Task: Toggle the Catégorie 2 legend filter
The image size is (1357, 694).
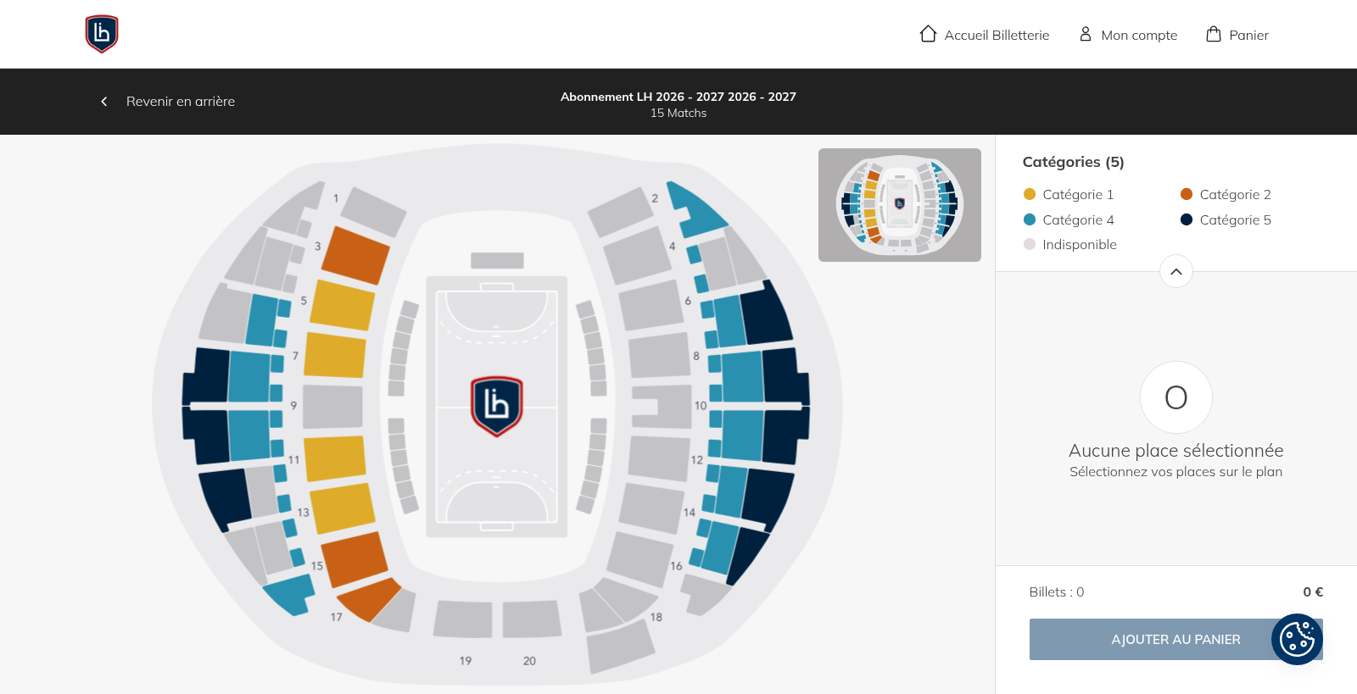Action: (1226, 194)
